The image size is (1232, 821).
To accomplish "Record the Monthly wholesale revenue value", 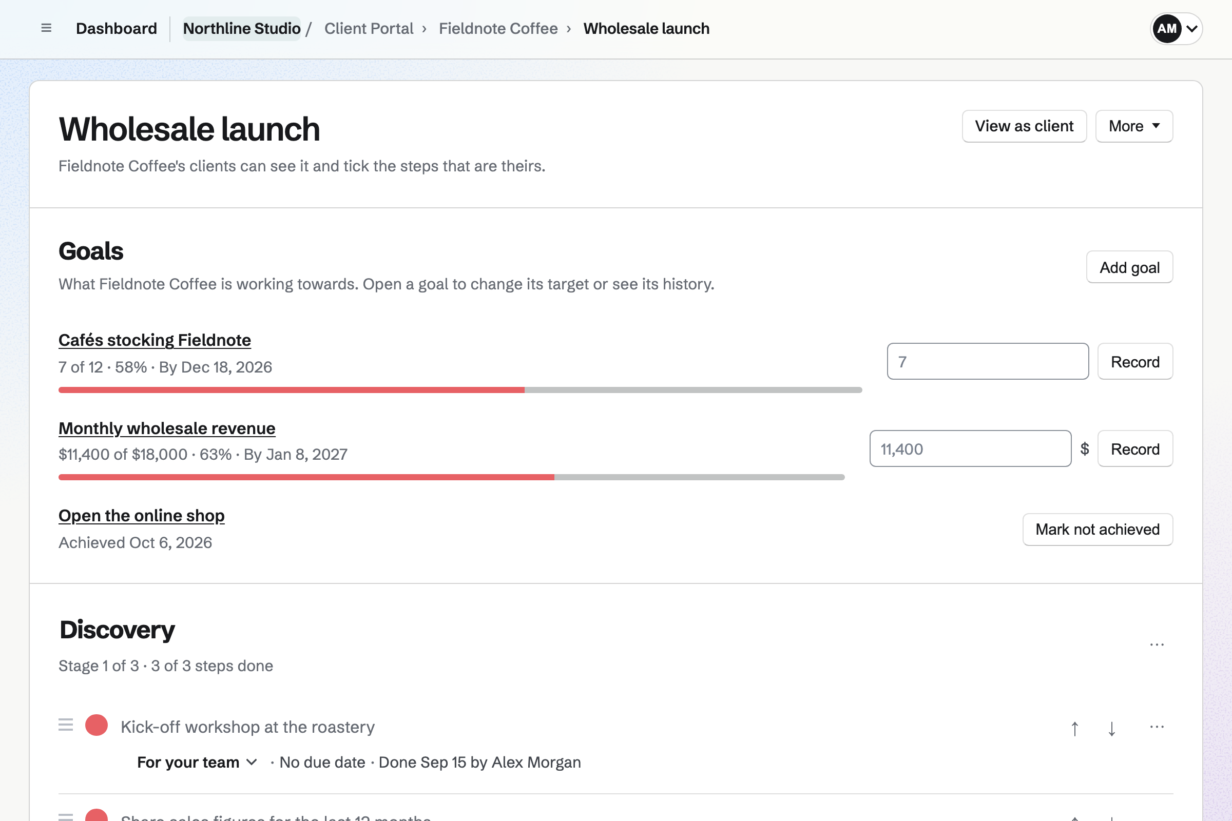I will tap(1135, 448).
